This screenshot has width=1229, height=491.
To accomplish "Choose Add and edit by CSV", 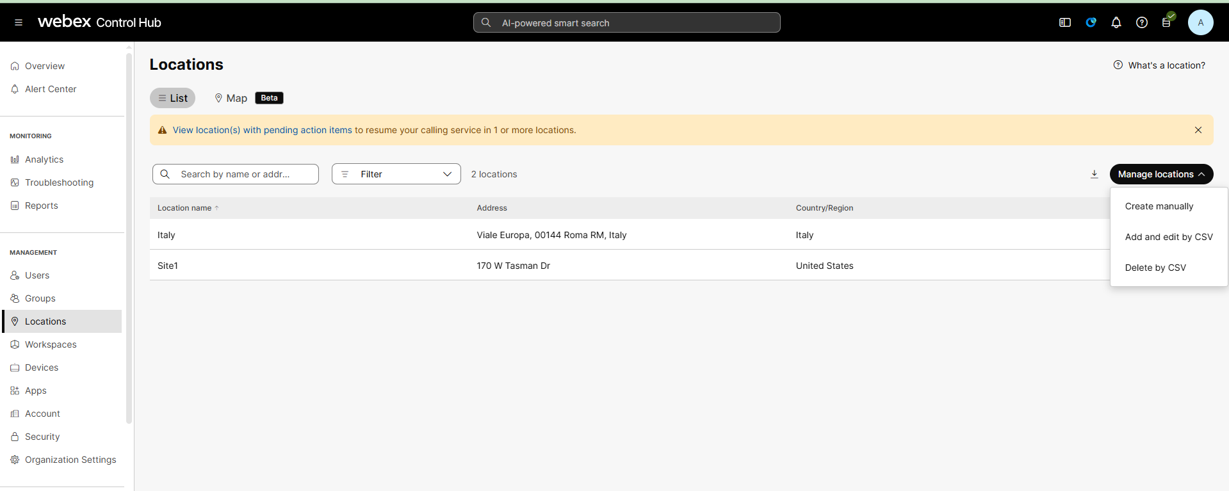I will click(x=1168, y=237).
